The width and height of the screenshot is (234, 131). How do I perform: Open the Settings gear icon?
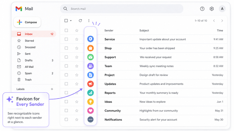212,9
